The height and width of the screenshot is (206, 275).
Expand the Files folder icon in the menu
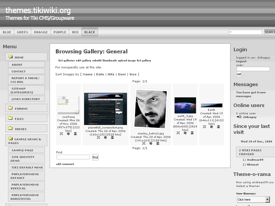(10, 118)
